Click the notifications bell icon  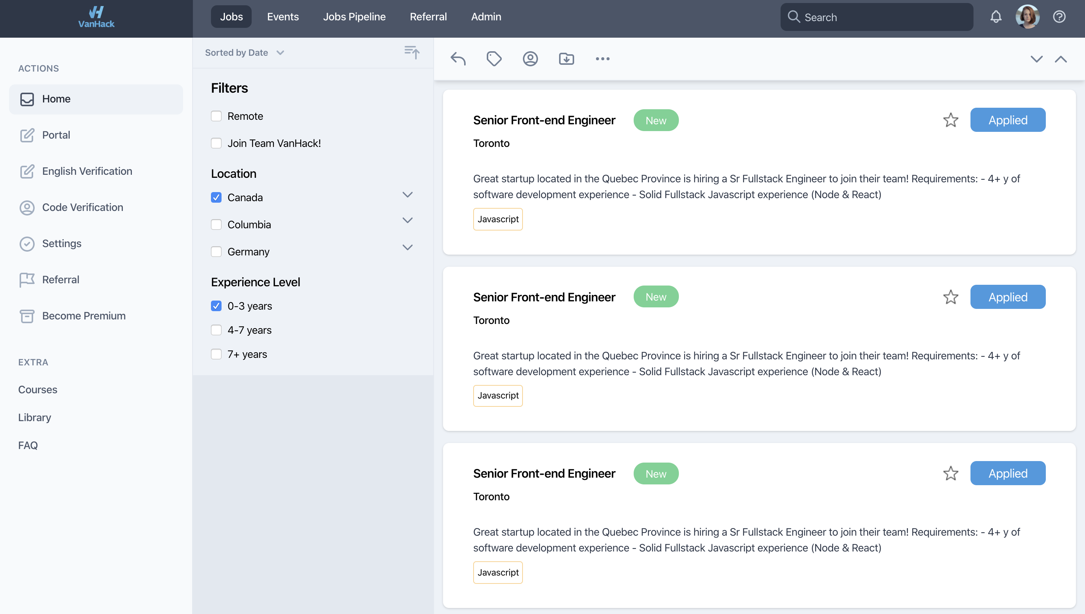pos(996,17)
